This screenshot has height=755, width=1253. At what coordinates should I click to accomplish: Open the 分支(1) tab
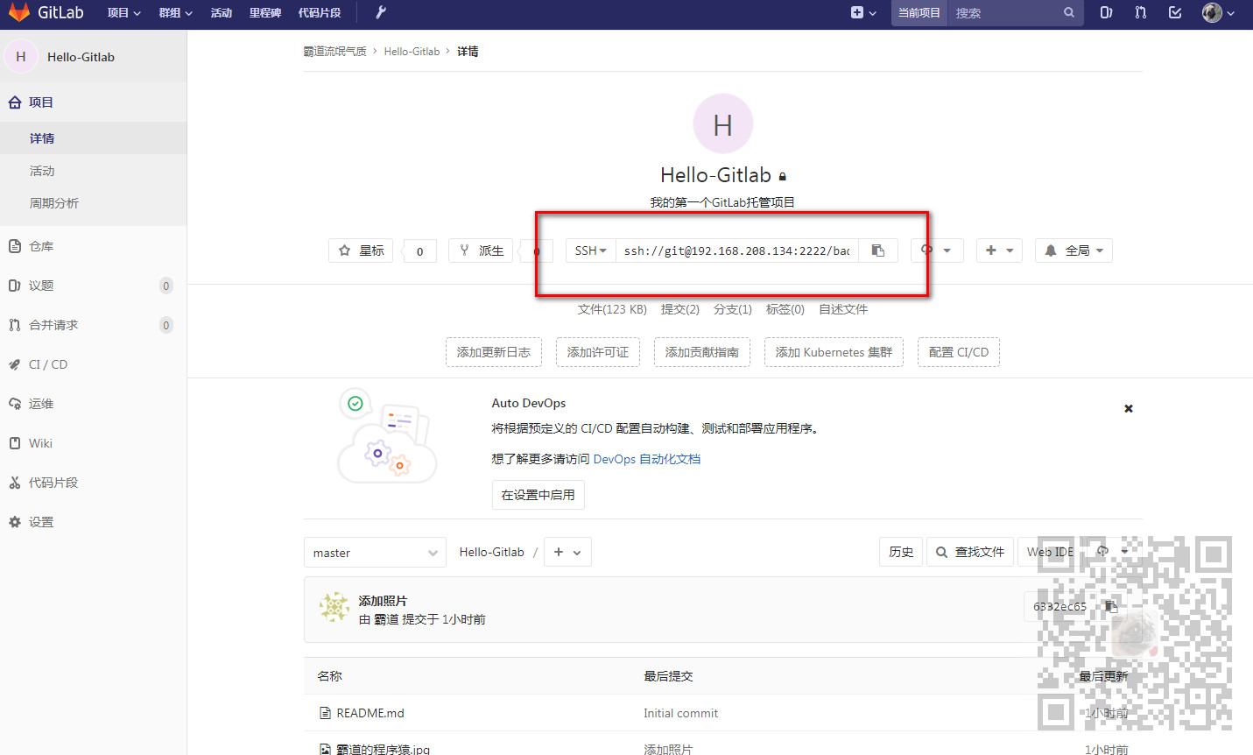(733, 309)
